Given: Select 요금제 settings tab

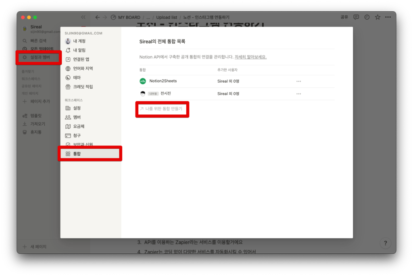Looking at the screenshot, I should click(91, 127).
